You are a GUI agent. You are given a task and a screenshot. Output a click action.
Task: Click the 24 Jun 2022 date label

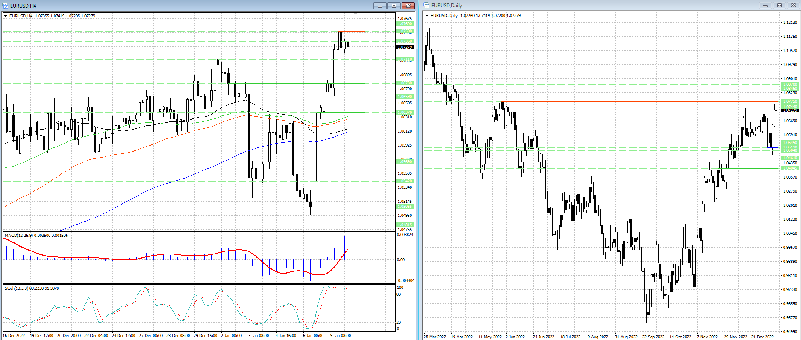tap(544, 337)
